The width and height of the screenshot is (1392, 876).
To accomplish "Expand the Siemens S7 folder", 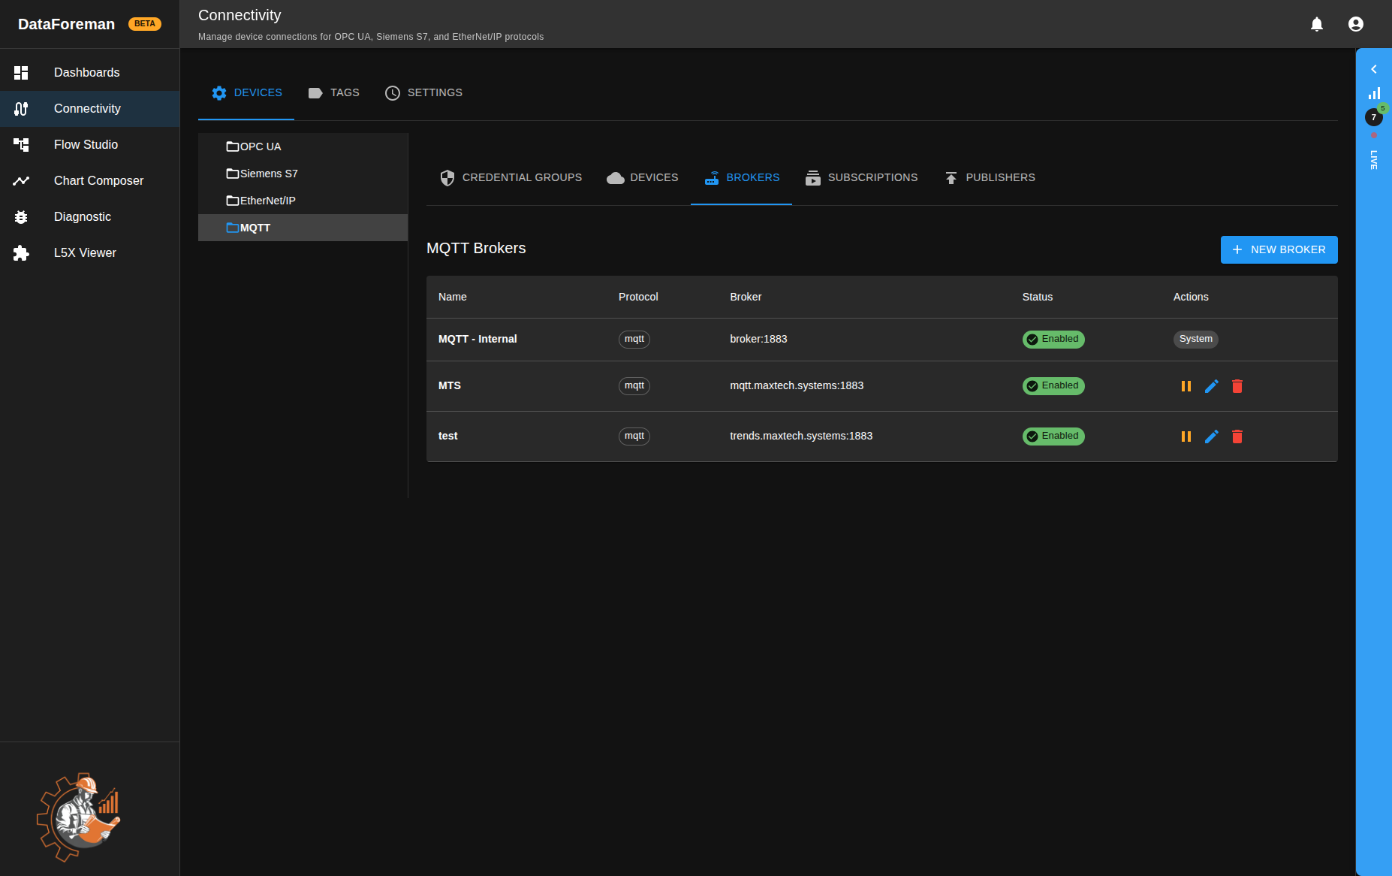I will click(268, 174).
